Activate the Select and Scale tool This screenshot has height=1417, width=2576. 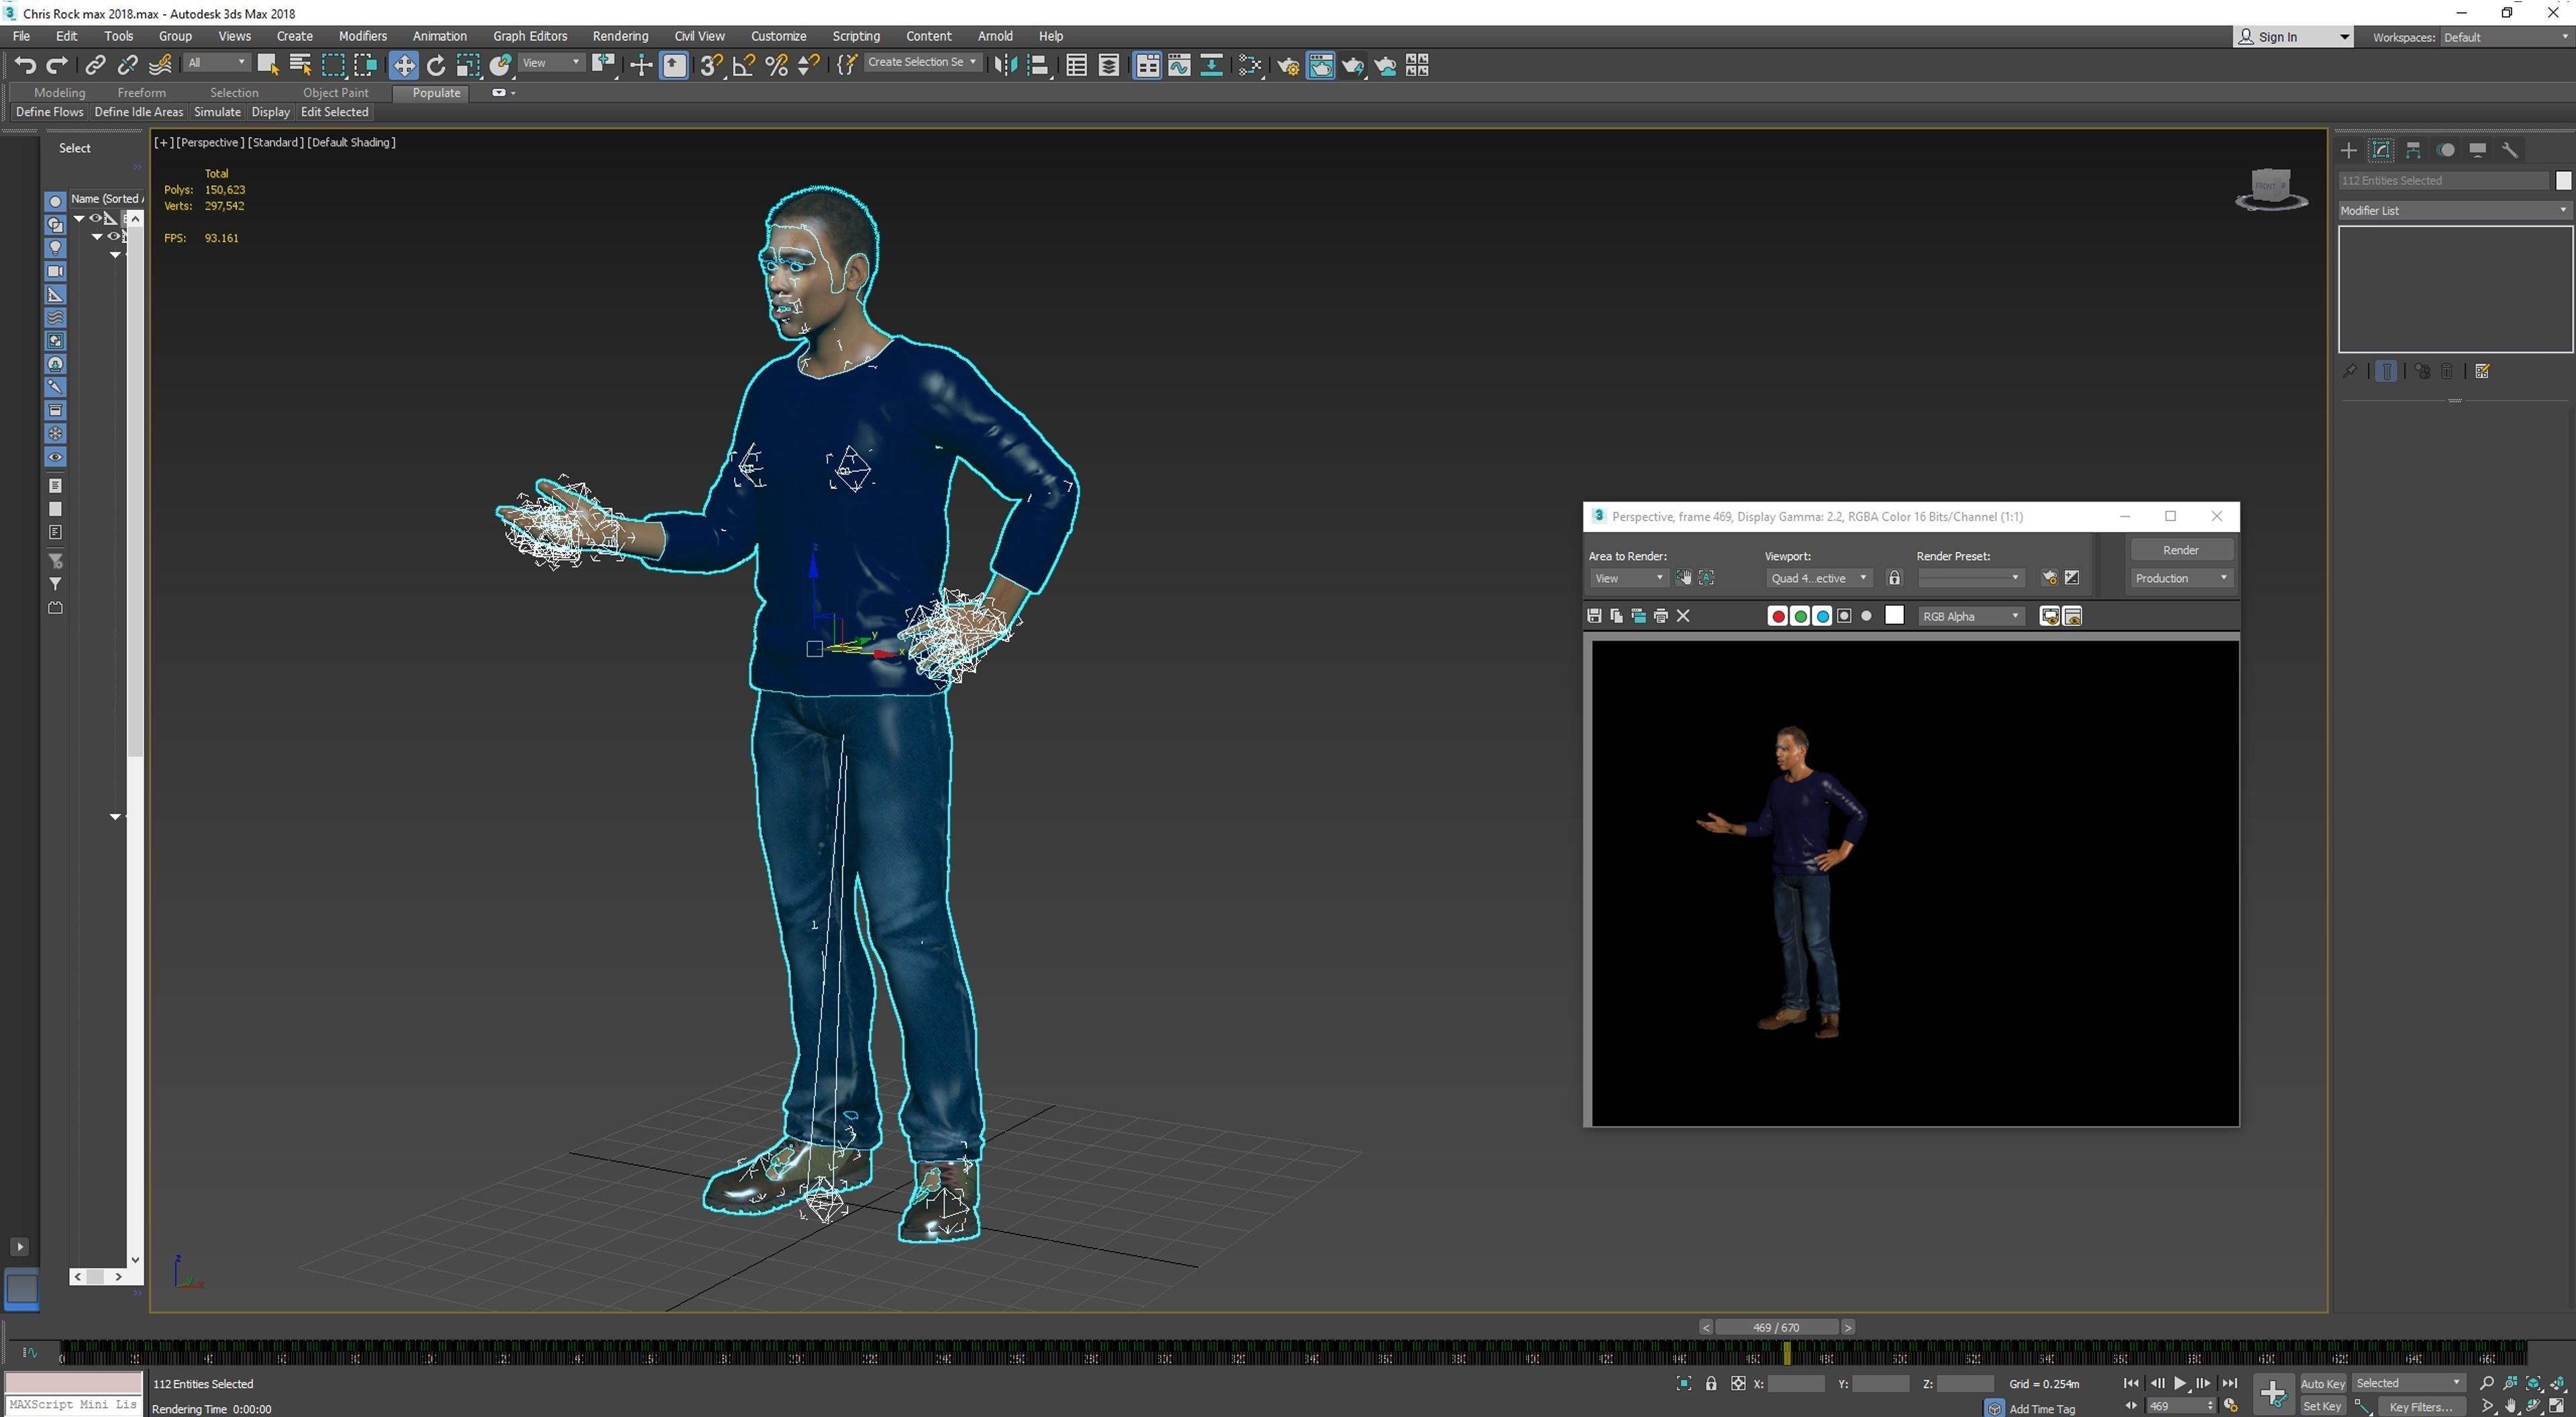468,65
